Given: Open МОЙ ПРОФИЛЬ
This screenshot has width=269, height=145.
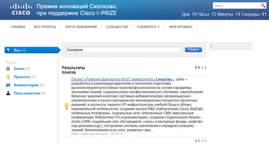Looking at the screenshot, I should 181,27.
